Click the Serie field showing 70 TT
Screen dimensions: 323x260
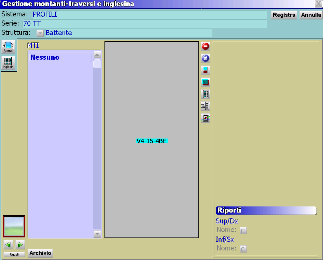coord(145,24)
